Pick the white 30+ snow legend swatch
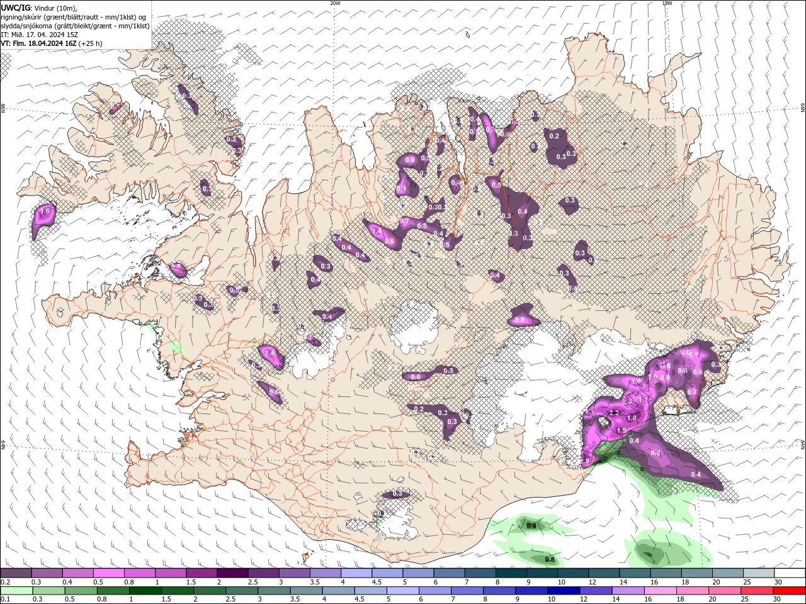Viewport: 806px width, 604px height. coord(790,573)
